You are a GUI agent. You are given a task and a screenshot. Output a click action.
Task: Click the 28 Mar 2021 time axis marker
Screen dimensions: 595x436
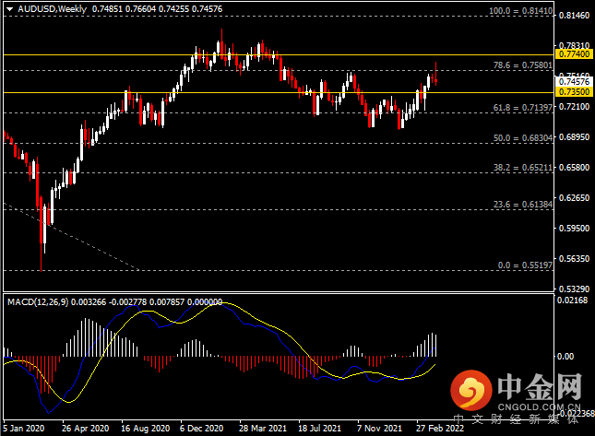(263, 429)
